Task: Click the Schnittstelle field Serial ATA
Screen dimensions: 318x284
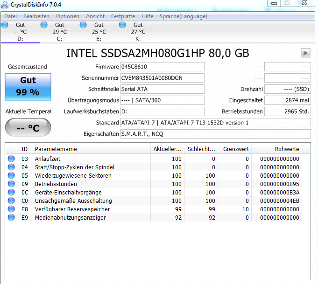Action: click(162, 89)
